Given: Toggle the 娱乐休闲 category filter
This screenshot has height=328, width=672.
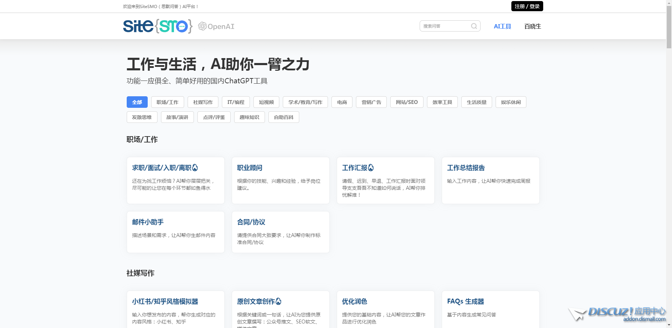Looking at the screenshot, I should click(511, 102).
